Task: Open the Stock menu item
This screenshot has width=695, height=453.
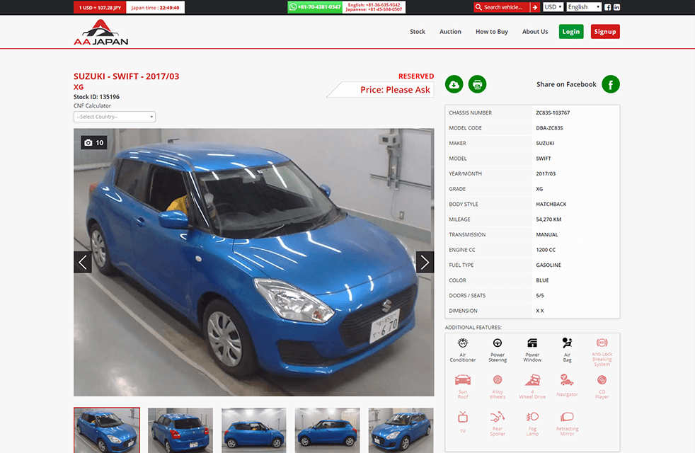Action: pyautogui.click(x=418, y=32)
